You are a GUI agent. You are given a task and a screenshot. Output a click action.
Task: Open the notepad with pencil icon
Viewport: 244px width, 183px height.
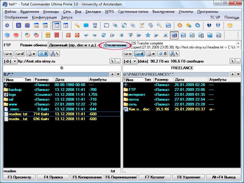pos(142,25)
